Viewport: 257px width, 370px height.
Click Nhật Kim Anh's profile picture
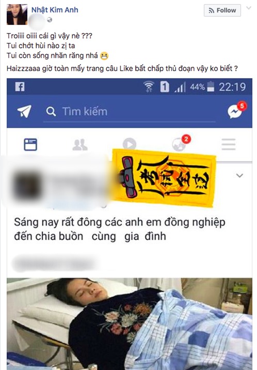pyautogui.click(x=17, y=14)
